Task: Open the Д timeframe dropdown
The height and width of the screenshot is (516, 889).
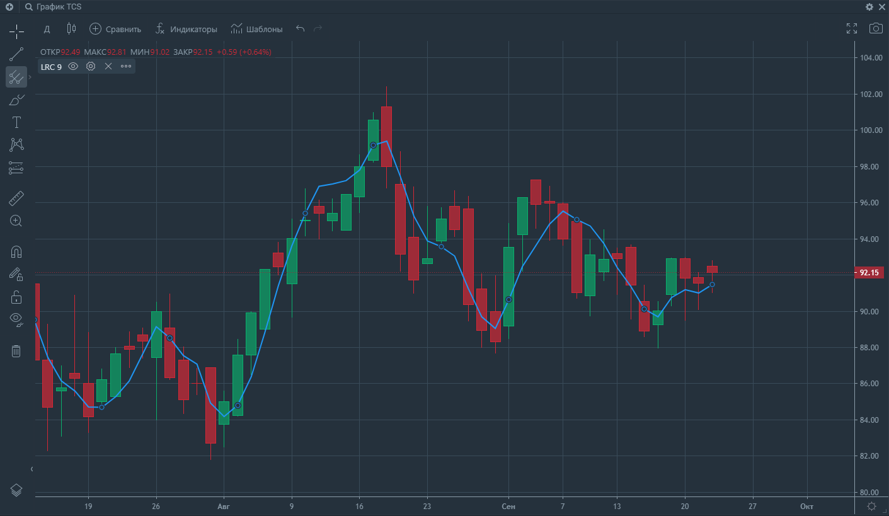Action: [x=47, y=29]
